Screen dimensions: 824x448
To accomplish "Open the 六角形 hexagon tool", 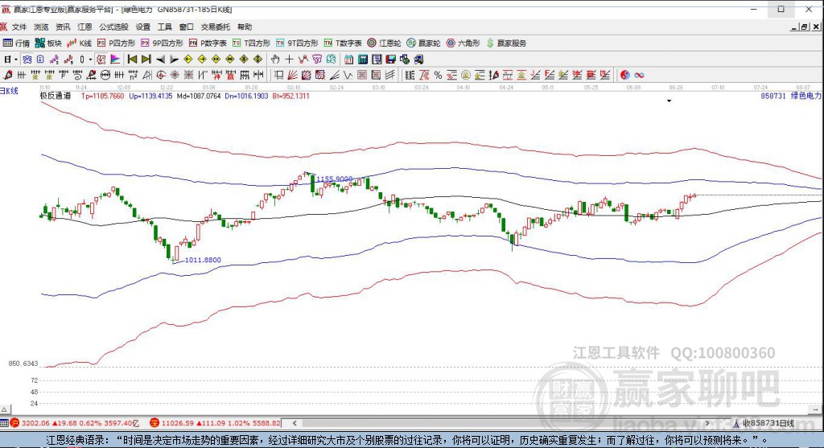I will click(463, 43).
